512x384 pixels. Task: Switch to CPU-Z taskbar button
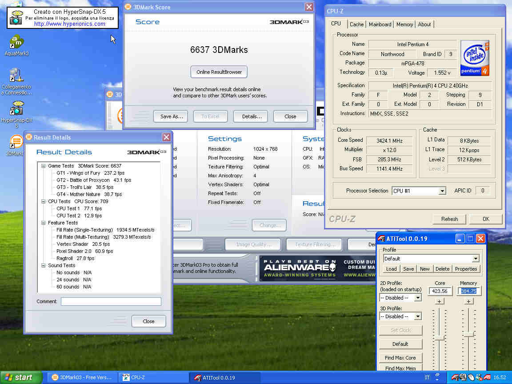point(153,377)
